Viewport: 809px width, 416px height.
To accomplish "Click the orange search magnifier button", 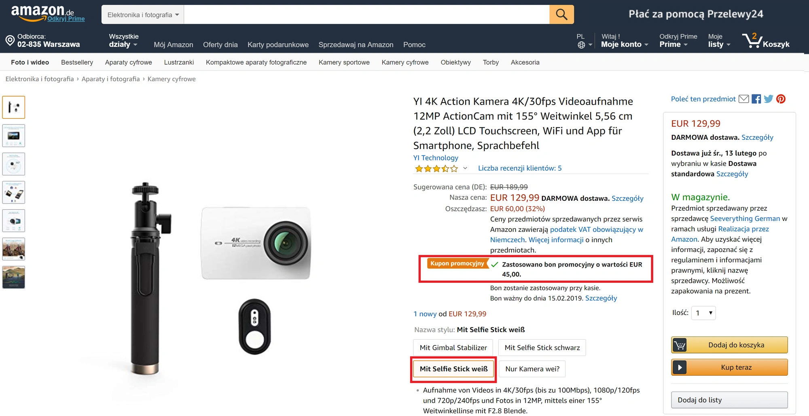I will [x=561, y=15].
